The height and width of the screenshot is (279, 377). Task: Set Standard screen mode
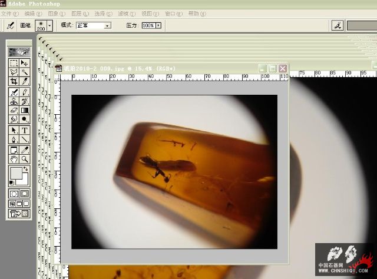[x=12, y=204]
